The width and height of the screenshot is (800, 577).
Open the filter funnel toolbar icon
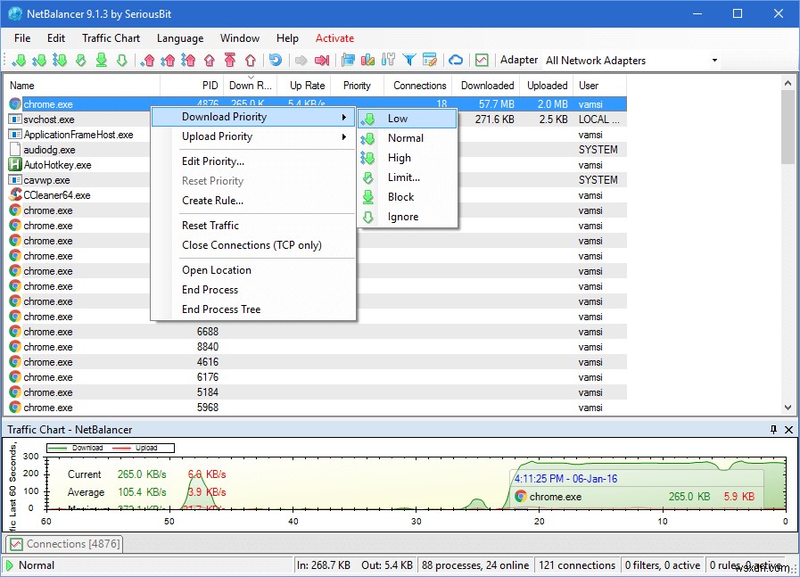coord(409,60)
